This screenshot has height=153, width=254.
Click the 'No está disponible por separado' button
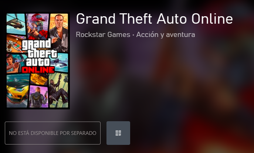[53, 133]
